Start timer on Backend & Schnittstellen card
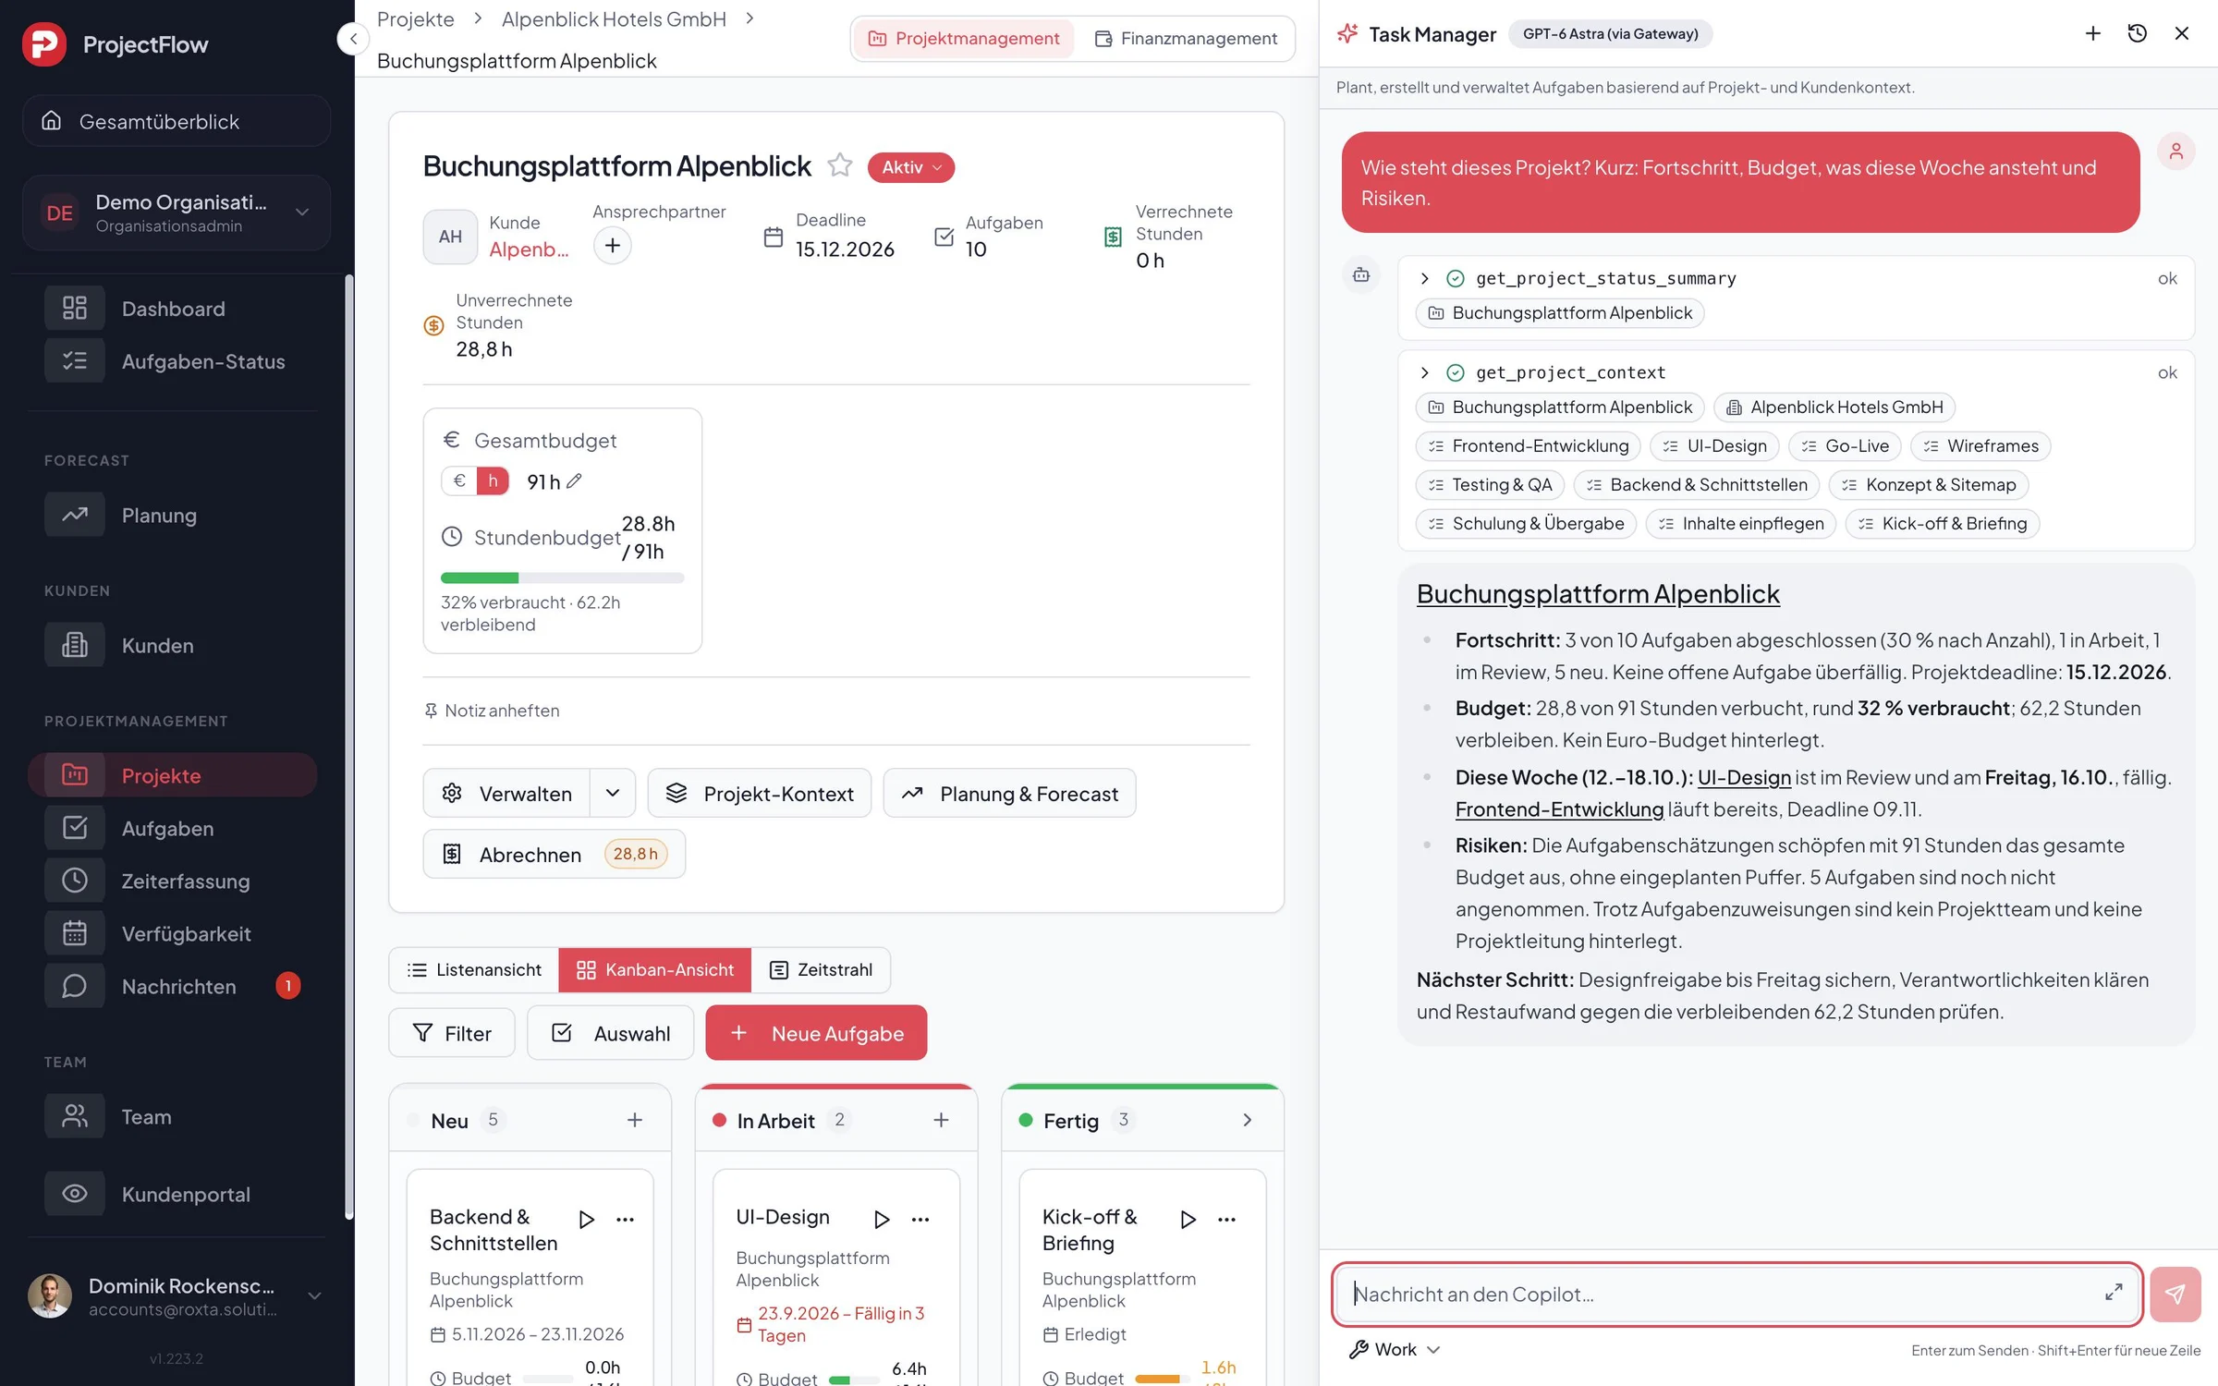 click(586, 1219)
